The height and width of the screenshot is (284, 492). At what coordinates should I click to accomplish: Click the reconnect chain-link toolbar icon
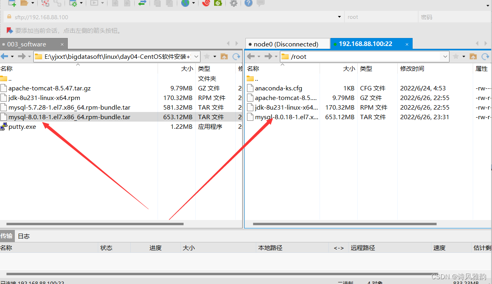pos(58,3)
